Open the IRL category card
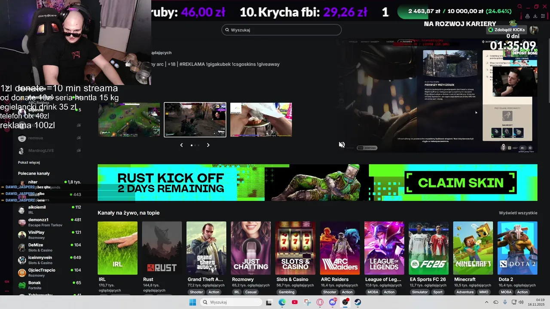Image resolution: width=550 pixels, height=309 pixels. pos(117,248)
